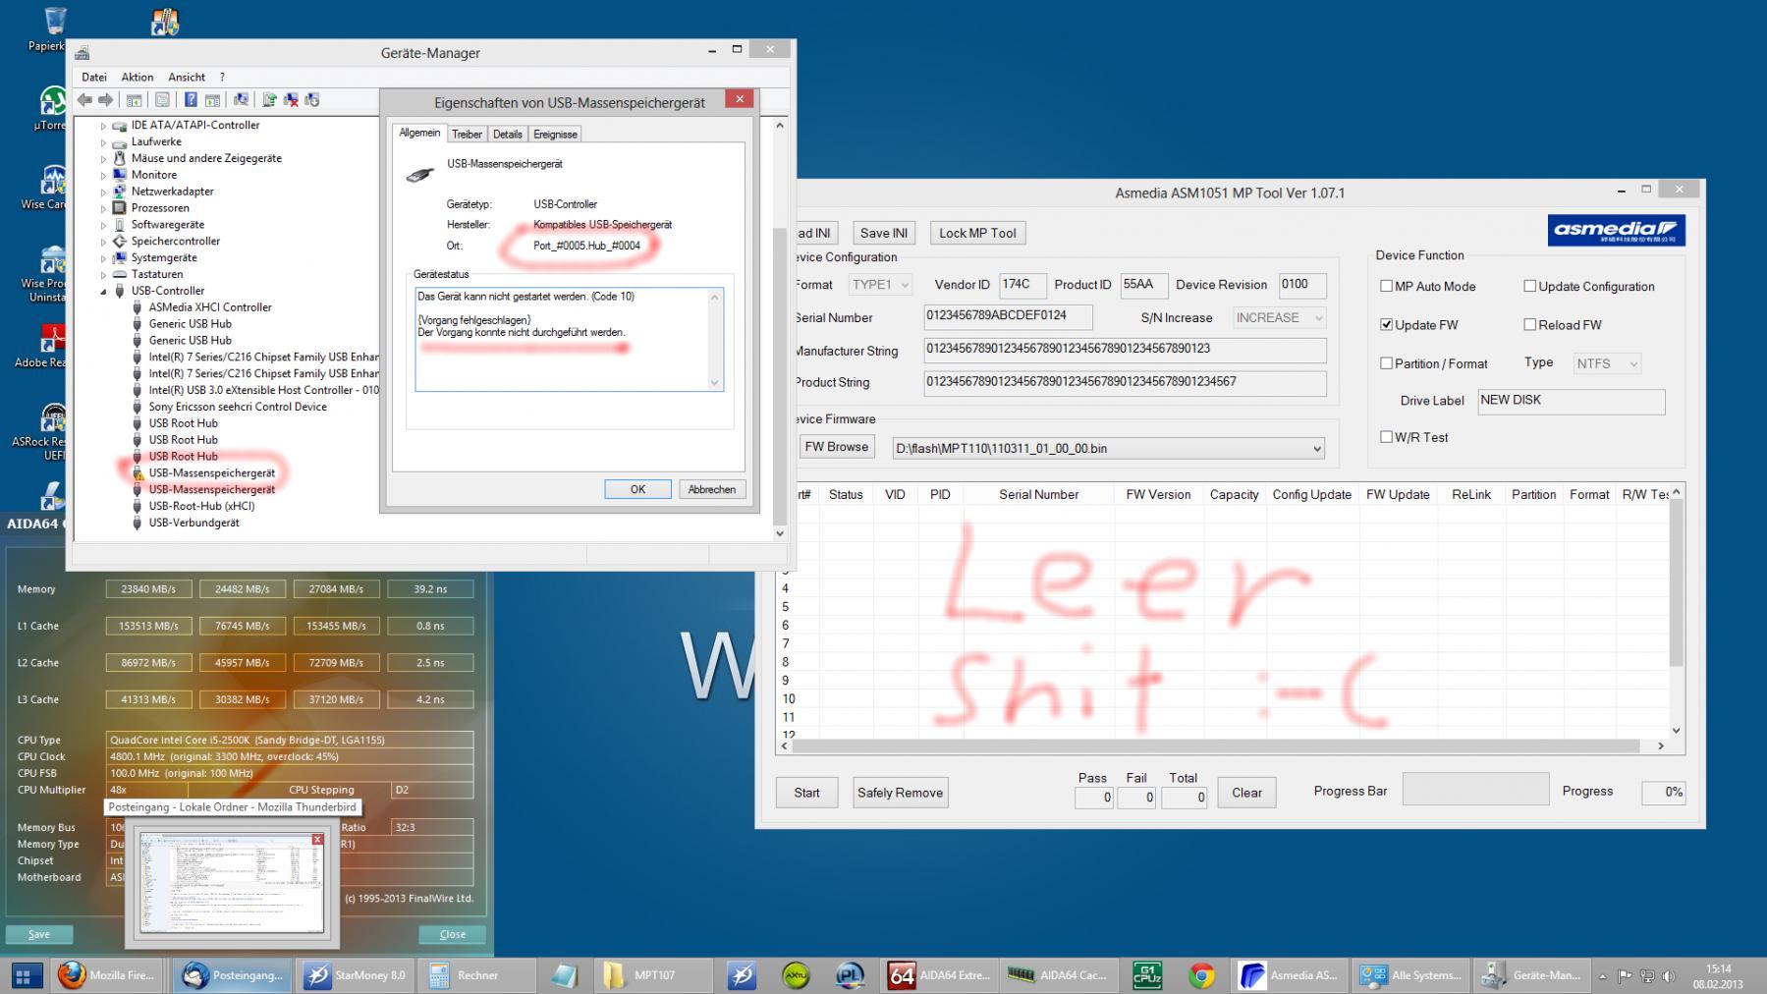Screen dimensions: 1767x994
Task: Click the properties toolbar icon in Geräte-Manager
Action: point(162,100)
